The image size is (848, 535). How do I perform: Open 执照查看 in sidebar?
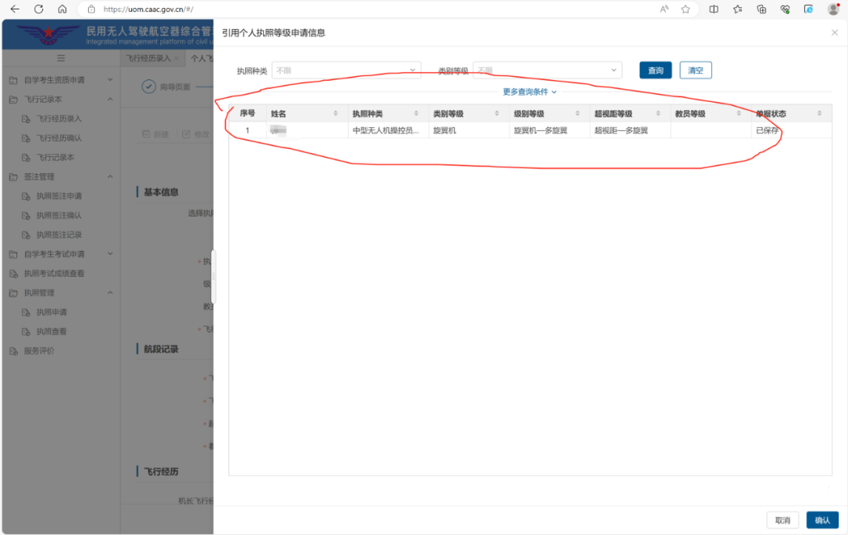click(x=51, y=332)
